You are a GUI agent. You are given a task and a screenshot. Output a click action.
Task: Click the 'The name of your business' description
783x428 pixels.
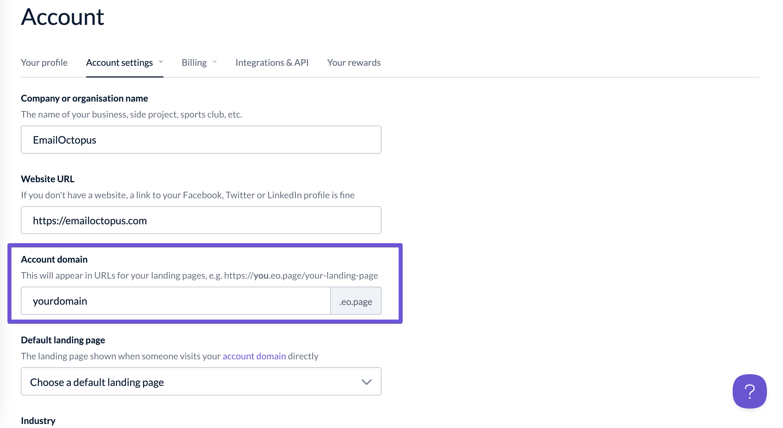pyautogui.click(x=132, y=114)
